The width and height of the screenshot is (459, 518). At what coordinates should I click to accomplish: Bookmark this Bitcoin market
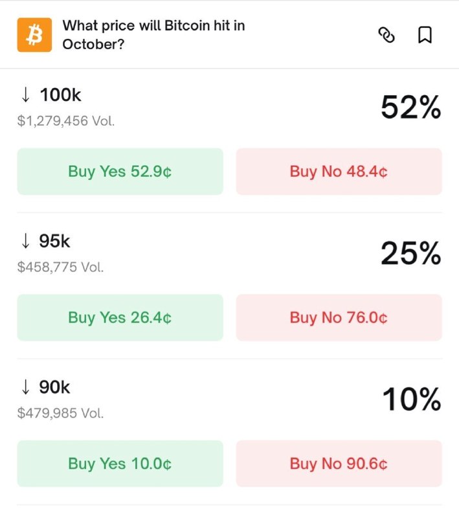pyautogui.click(x=424, y=36)
